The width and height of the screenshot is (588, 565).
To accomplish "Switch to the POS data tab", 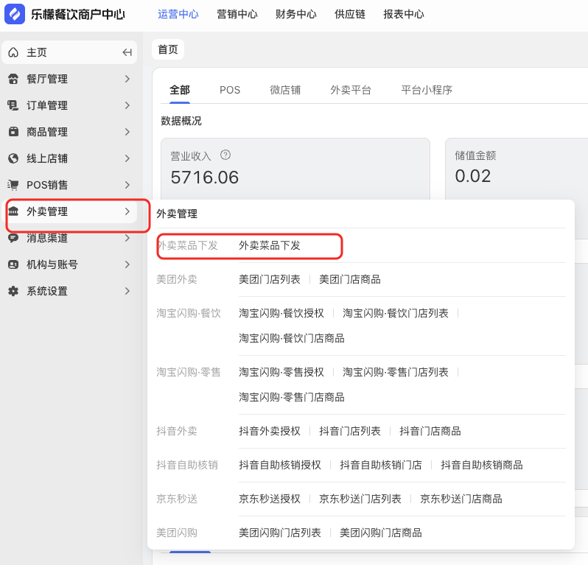I will [229, 90].
